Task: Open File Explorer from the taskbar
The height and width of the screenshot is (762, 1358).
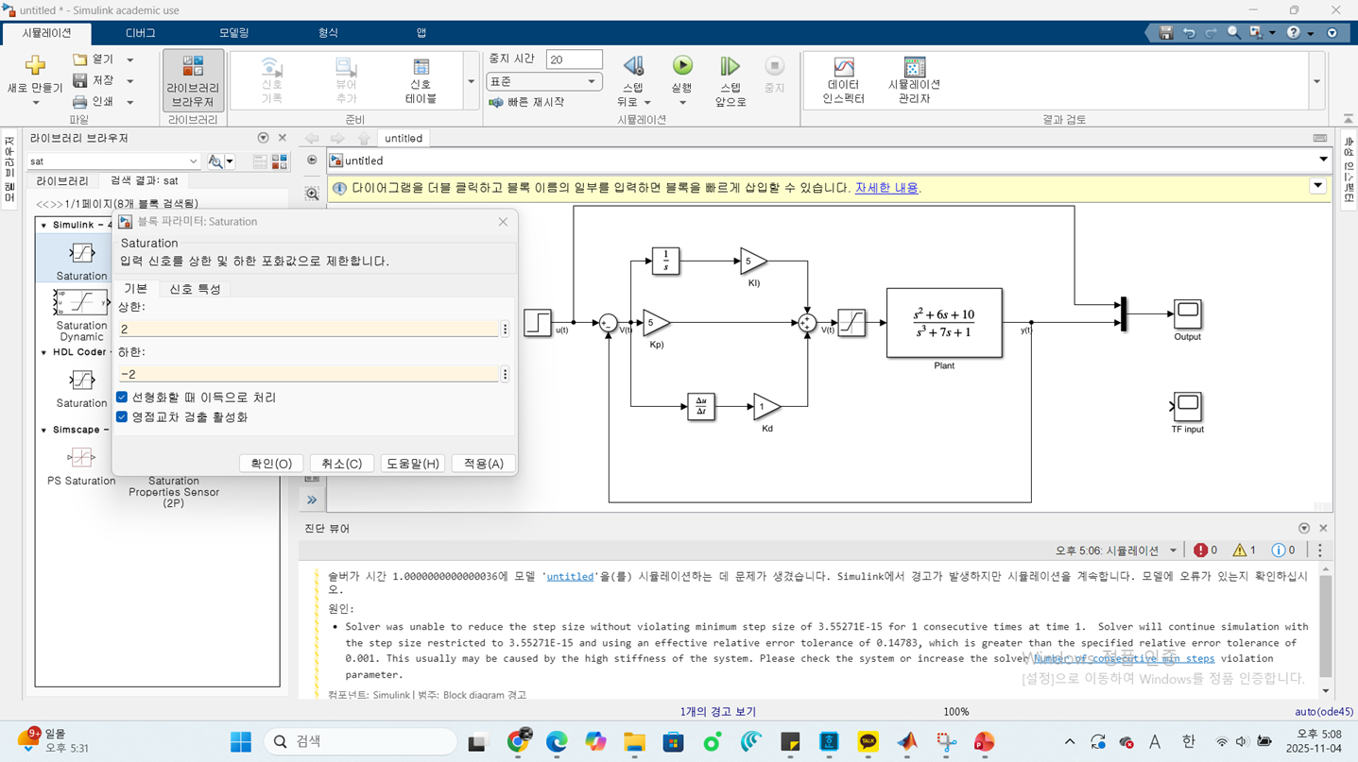Action: (x=633, y=742)
